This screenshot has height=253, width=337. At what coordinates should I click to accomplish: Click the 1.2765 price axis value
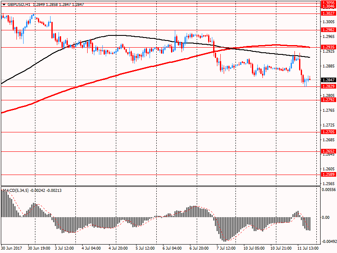329,110
